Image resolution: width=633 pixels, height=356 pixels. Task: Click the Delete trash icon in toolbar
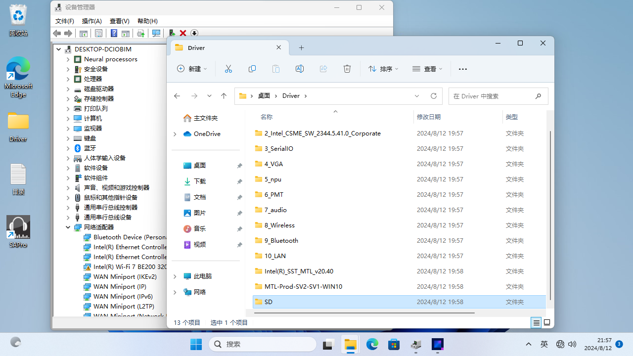click(x=347, y=69)
